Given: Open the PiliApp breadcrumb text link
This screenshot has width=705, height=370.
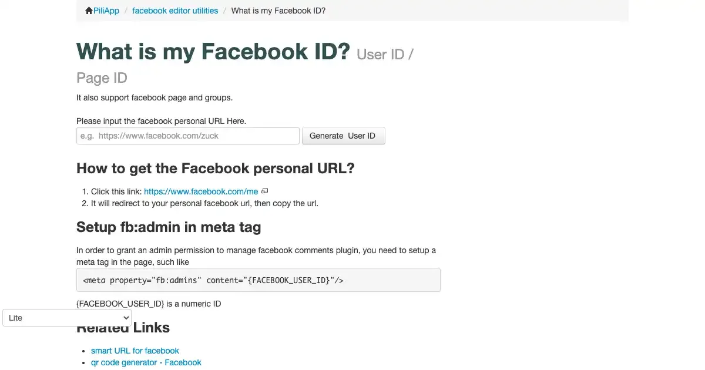Looking at the screenshot, I should pyautogui.click(x=106, y=11).
